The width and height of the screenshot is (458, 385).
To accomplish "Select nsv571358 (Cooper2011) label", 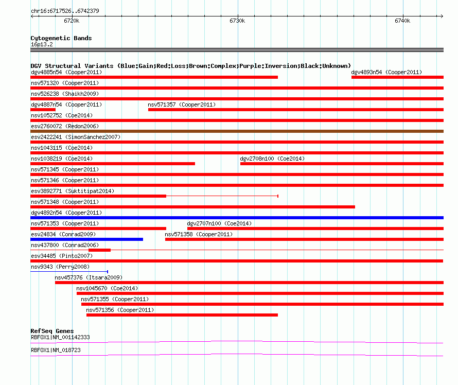I will point(199,234).
